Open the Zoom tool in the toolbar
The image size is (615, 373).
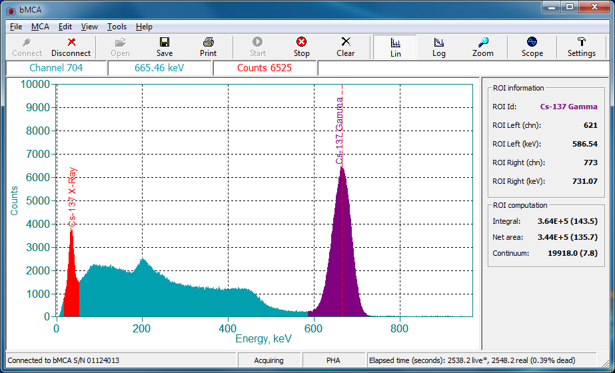click(483, 47)
